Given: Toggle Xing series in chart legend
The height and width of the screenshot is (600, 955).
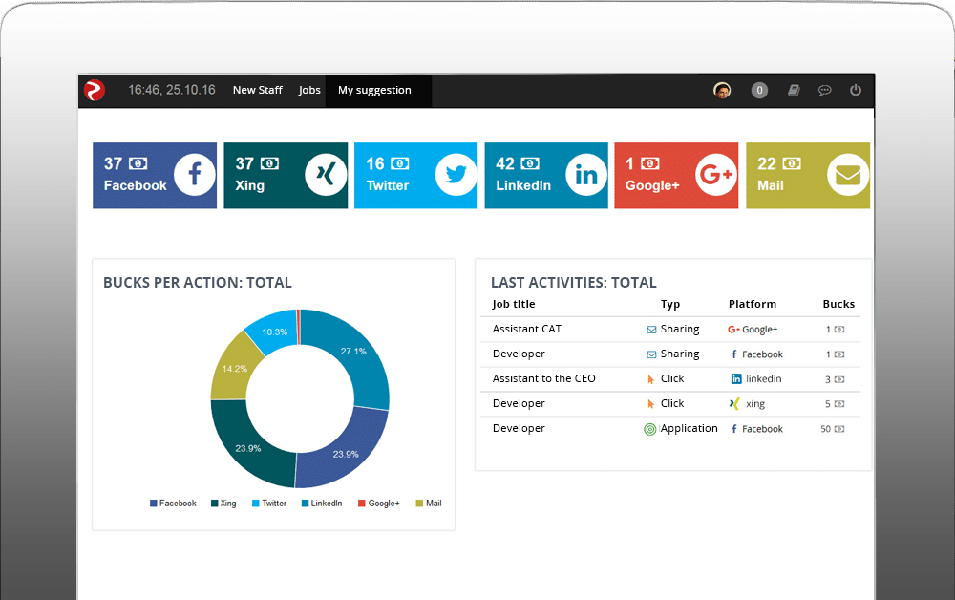Looking at the screenshot, I should click(223, 504).
